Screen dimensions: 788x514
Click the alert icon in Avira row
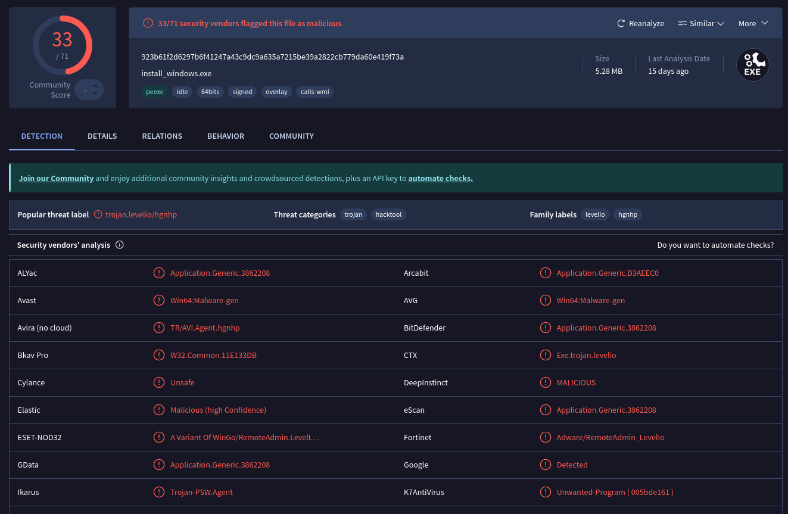pos(159,328)
